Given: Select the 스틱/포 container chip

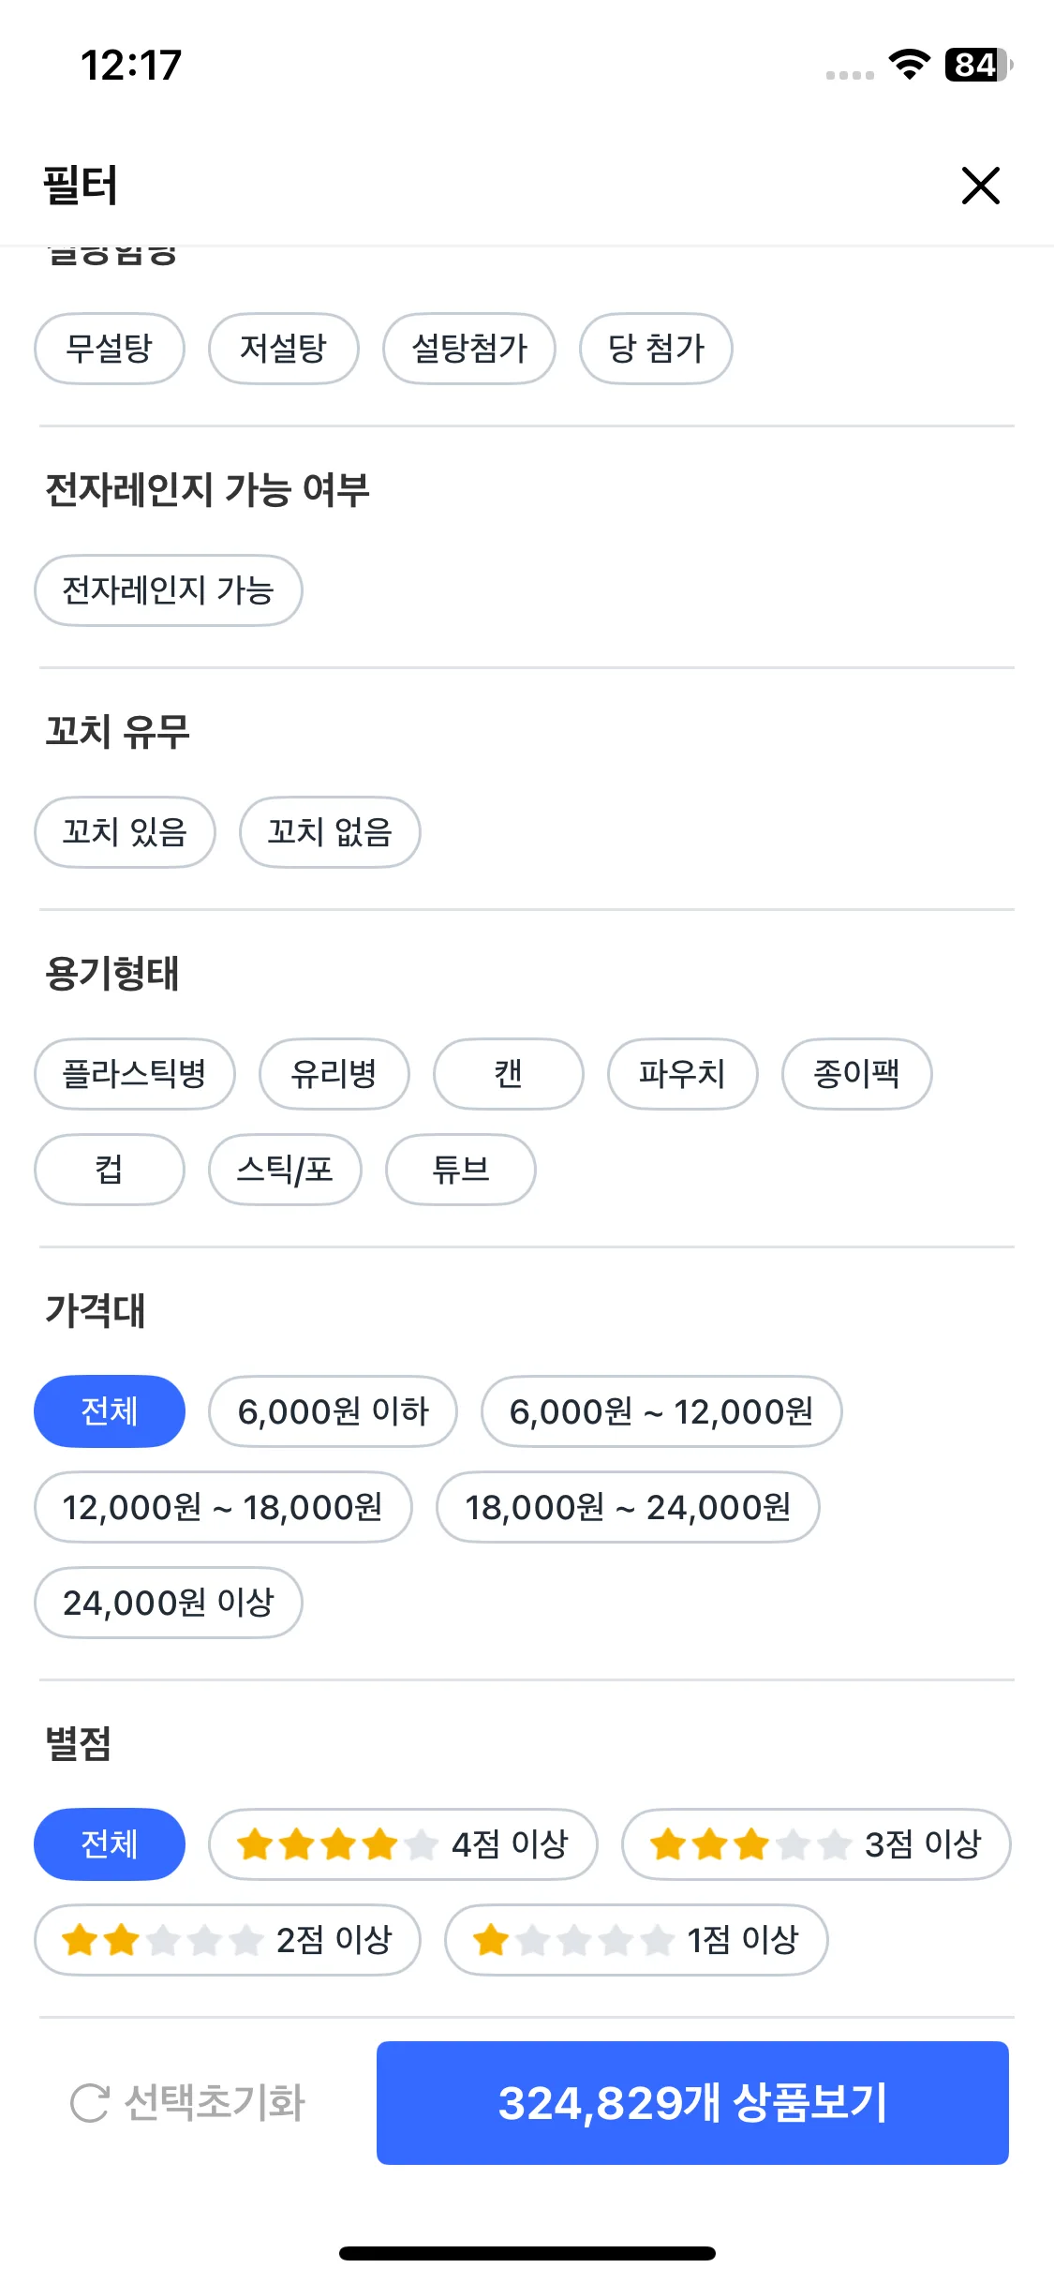Looking at the screenshot, I should click(285, 1170).
